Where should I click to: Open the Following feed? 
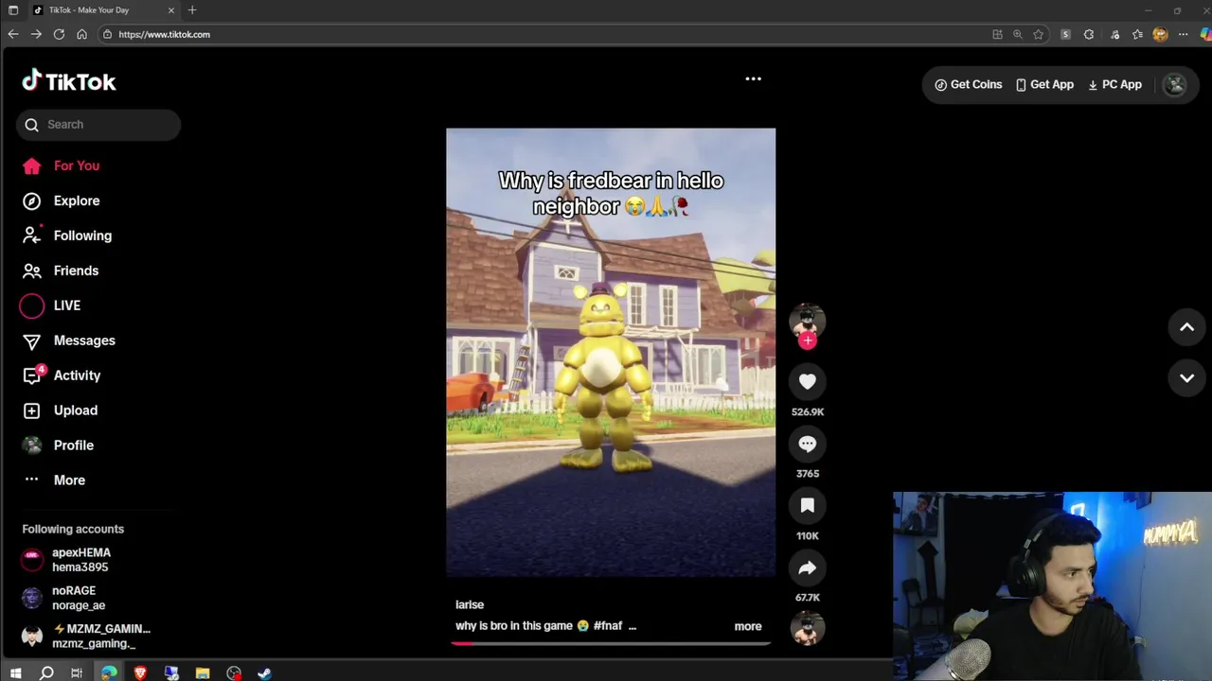(67, 236)
